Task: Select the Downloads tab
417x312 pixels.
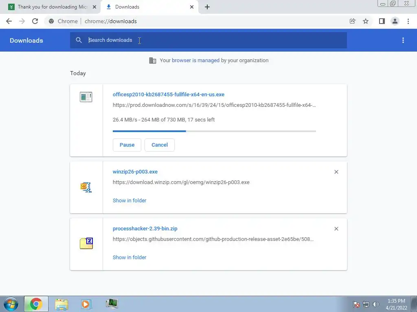Action: (149, 7)
